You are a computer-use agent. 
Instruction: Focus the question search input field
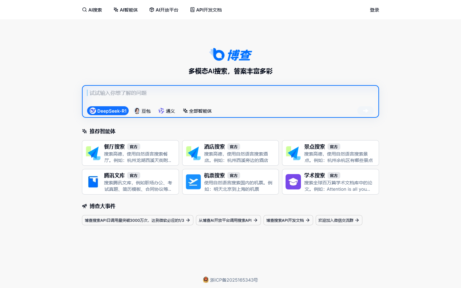click(230, 93)
